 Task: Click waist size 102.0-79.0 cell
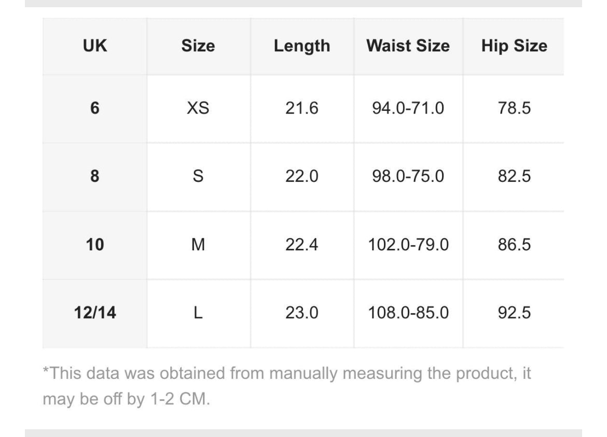pos(408,245)
